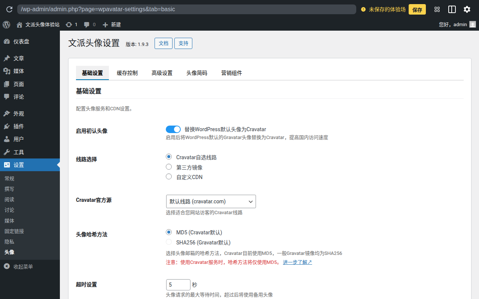
Task: Select the 媒体 library icon in sidebar
Action: click(7, 71)
